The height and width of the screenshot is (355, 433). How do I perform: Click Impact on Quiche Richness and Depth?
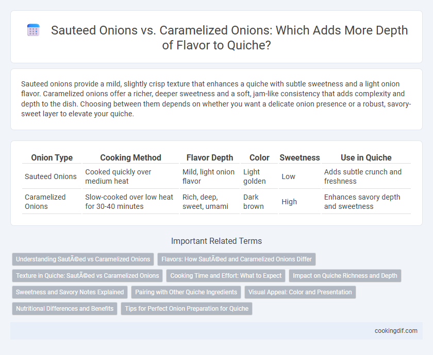345,276
